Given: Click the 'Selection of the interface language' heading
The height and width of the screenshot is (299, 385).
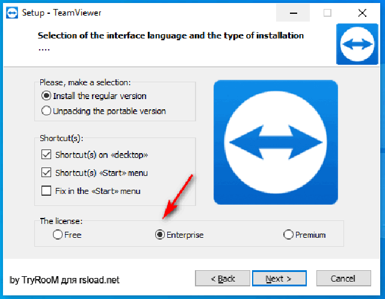Looking at the screenshot, I should point(171,36).
